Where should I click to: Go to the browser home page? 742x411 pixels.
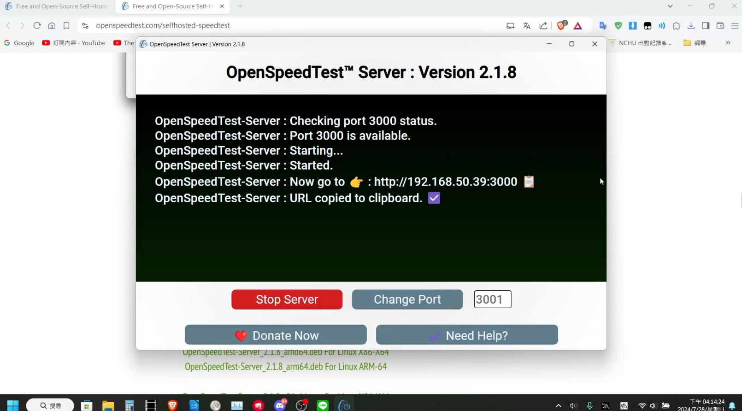[x=52, y=25]
